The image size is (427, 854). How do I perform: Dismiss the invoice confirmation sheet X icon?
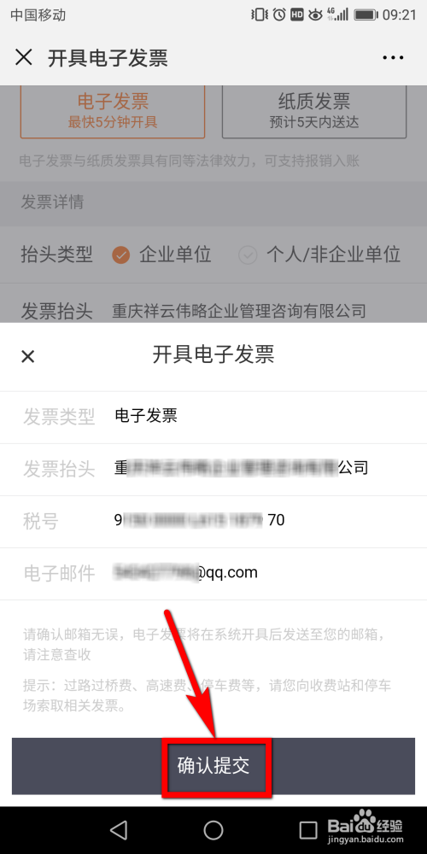(x=28, y=356)
